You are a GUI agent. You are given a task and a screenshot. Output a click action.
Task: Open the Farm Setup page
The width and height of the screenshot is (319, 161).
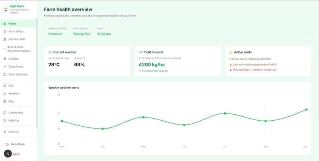[x=18, y=31]
